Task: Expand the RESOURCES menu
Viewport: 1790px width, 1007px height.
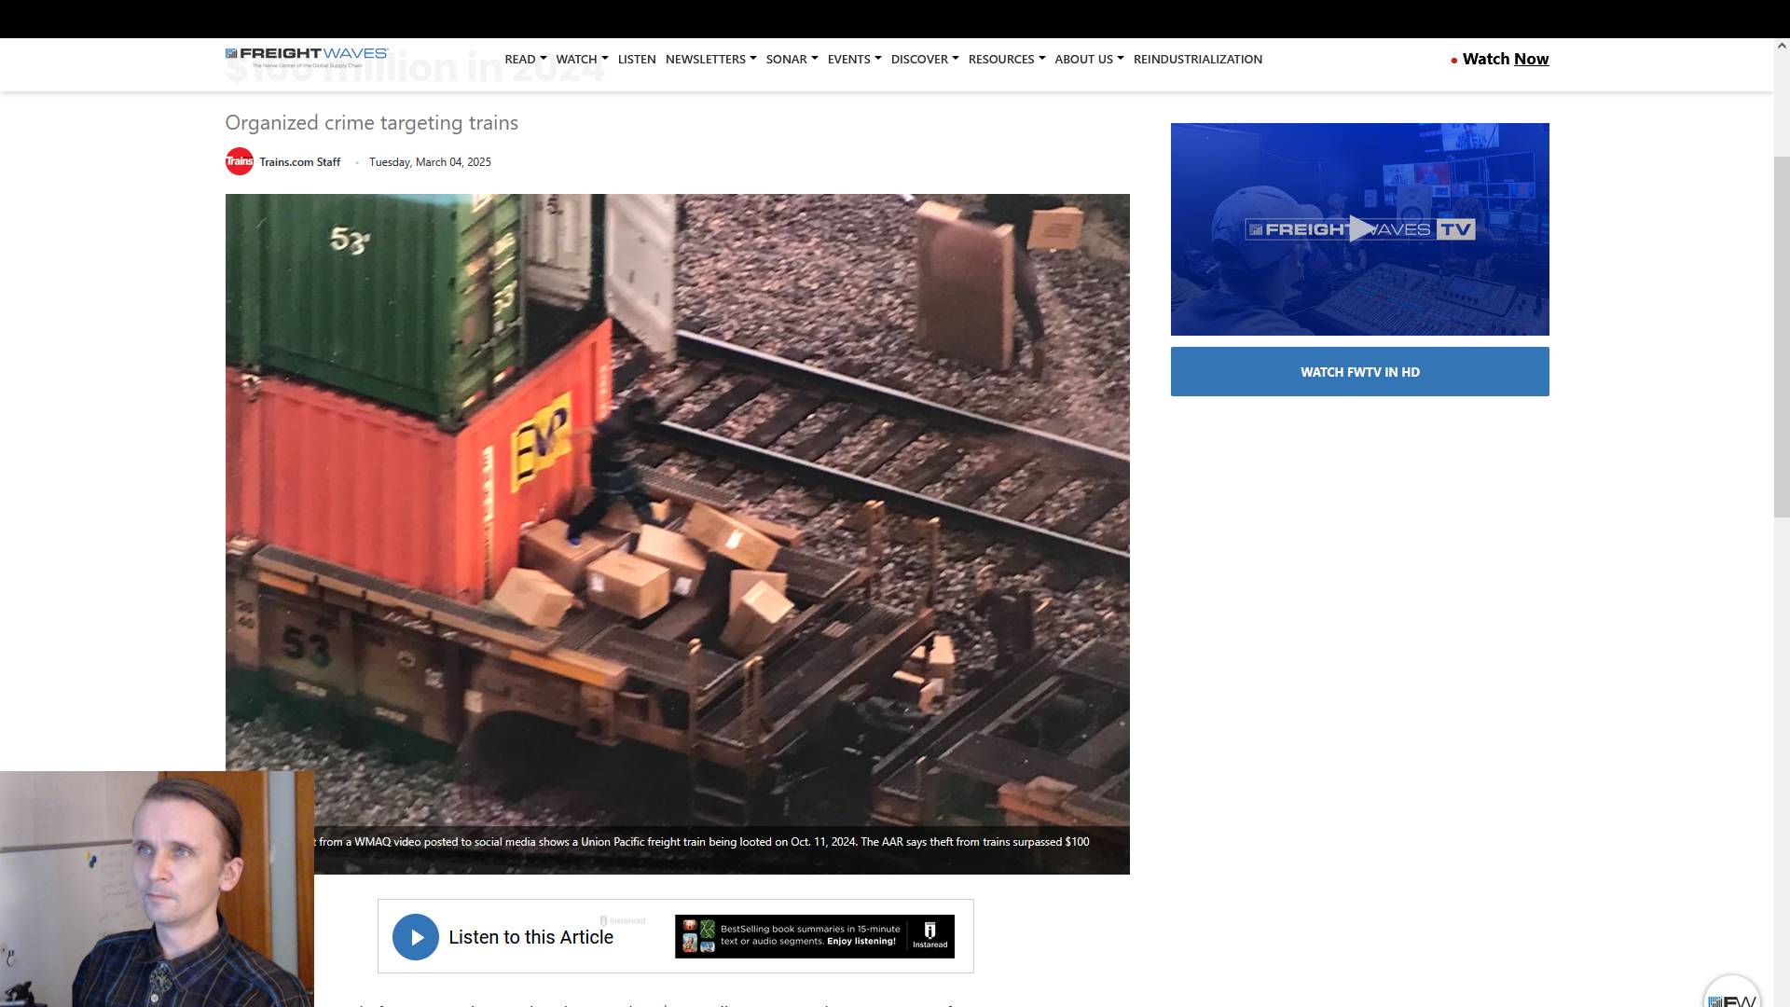Action: pyautogui.click(x=1006, y=59)
